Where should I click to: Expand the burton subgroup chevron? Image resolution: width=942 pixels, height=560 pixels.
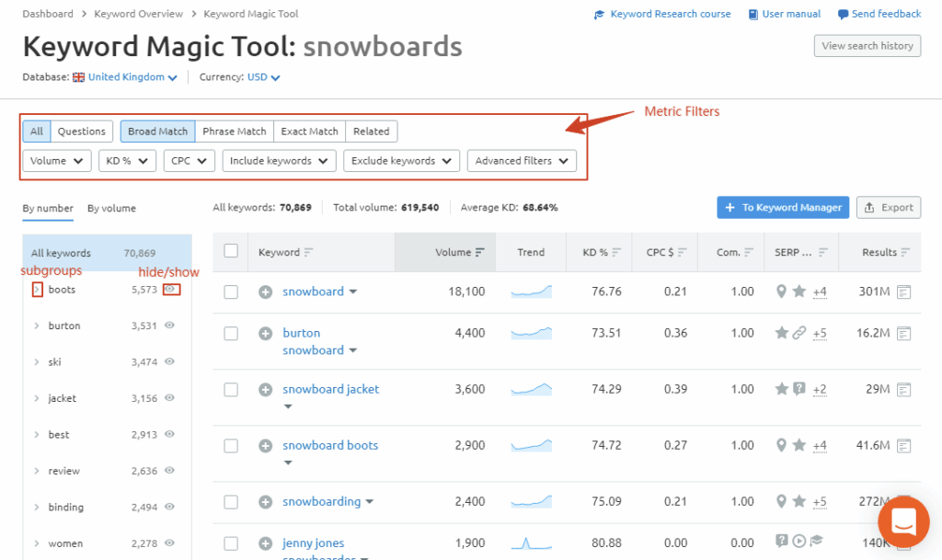click(x=37, y=326)
